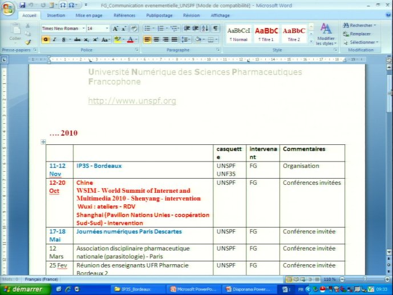This screenshot has height=295, width=393.
Task: Apply the Format Painter brush
Action: click(28, 42)
